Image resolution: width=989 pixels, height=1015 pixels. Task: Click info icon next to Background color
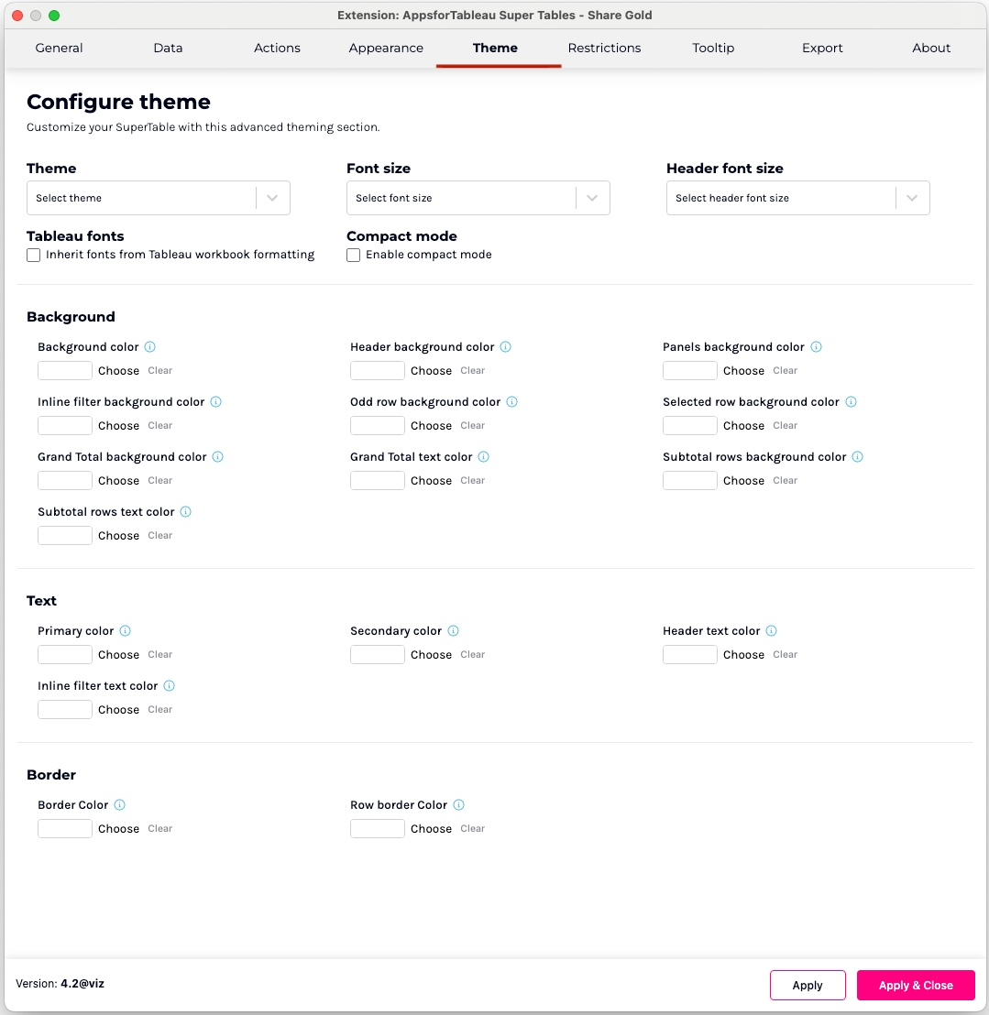[x=150, y=347]
